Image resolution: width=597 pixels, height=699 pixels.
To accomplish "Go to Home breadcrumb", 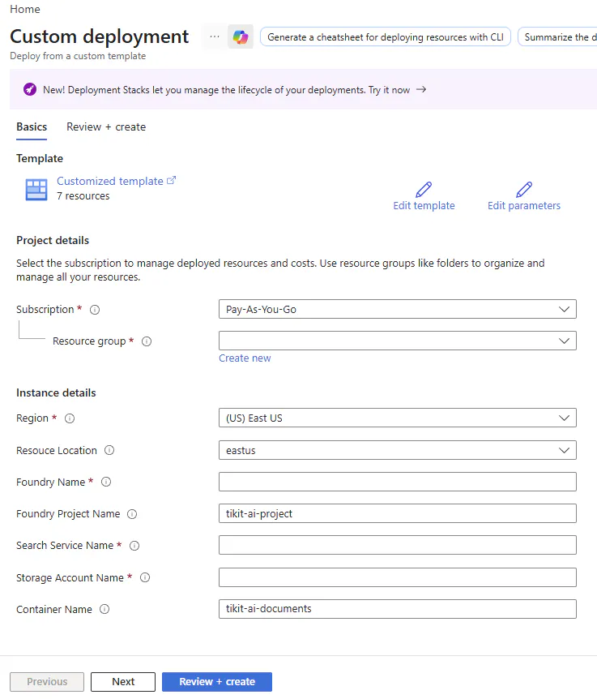I will (x=25, y=10).
